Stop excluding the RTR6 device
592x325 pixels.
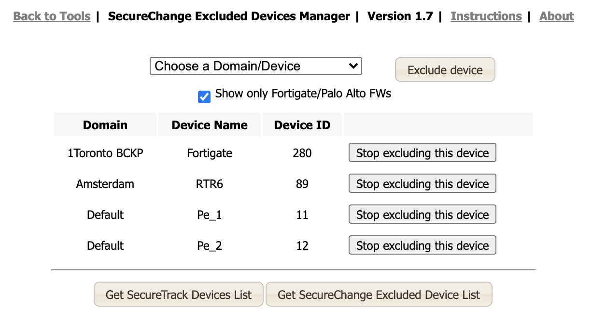click(422, 184)
